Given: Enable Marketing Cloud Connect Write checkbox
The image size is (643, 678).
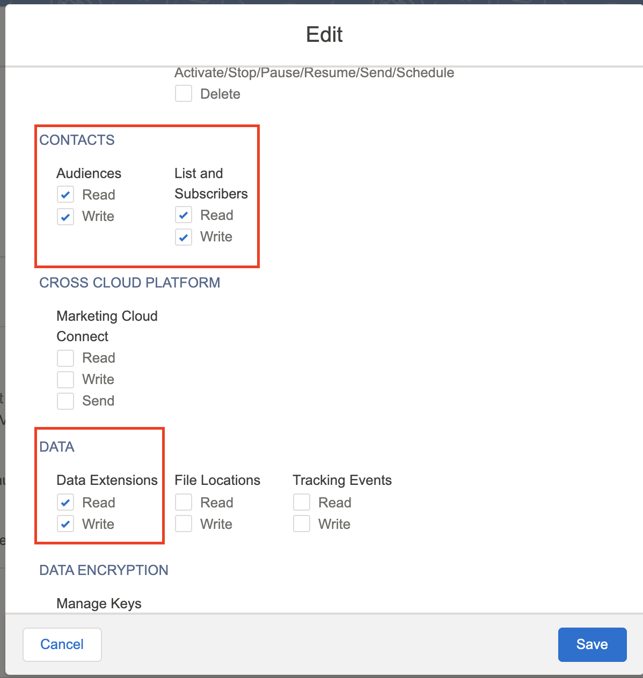Looking at the screenshot, I should point(65,380).
